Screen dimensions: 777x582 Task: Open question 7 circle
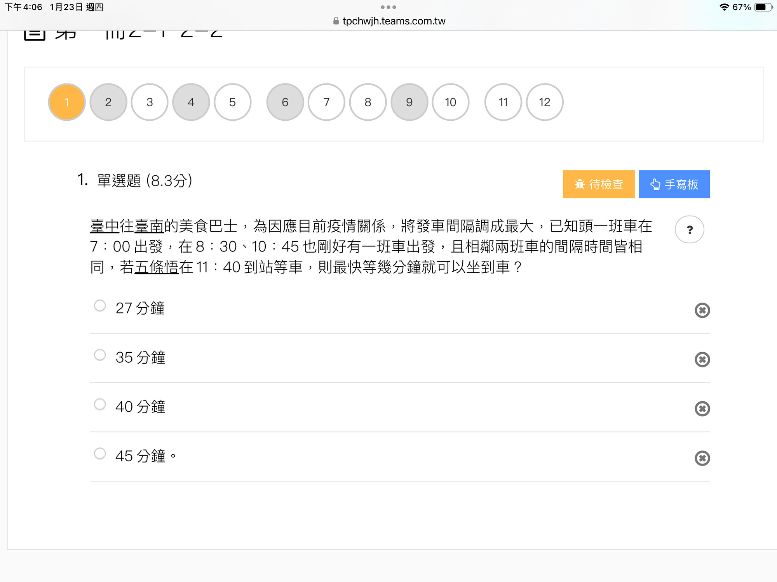[326, 102]
